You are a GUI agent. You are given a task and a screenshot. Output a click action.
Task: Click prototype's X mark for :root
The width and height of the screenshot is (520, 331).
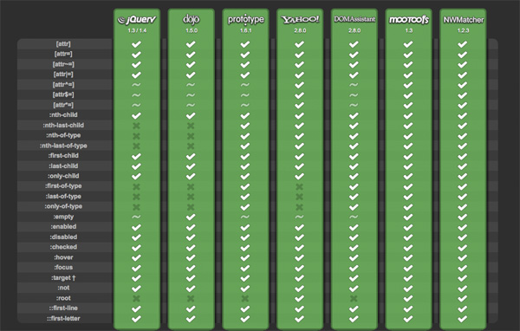click(244, 298)
